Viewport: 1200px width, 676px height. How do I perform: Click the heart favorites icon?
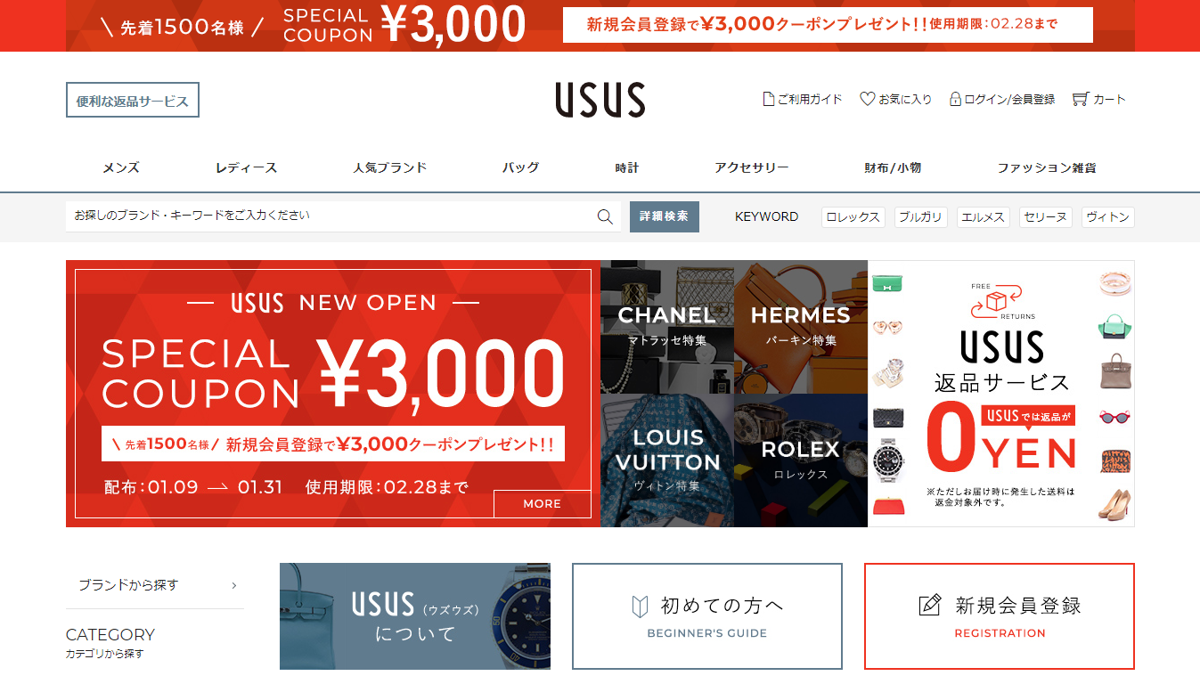867,99
